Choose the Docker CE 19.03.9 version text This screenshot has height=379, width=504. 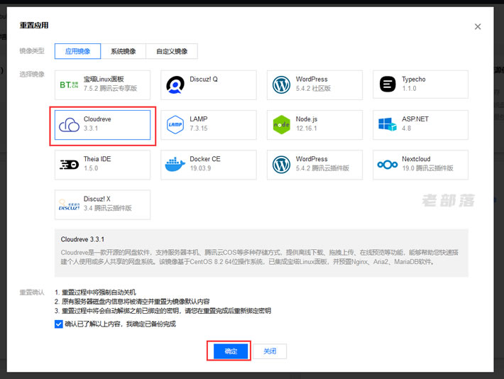pos(200,168)
